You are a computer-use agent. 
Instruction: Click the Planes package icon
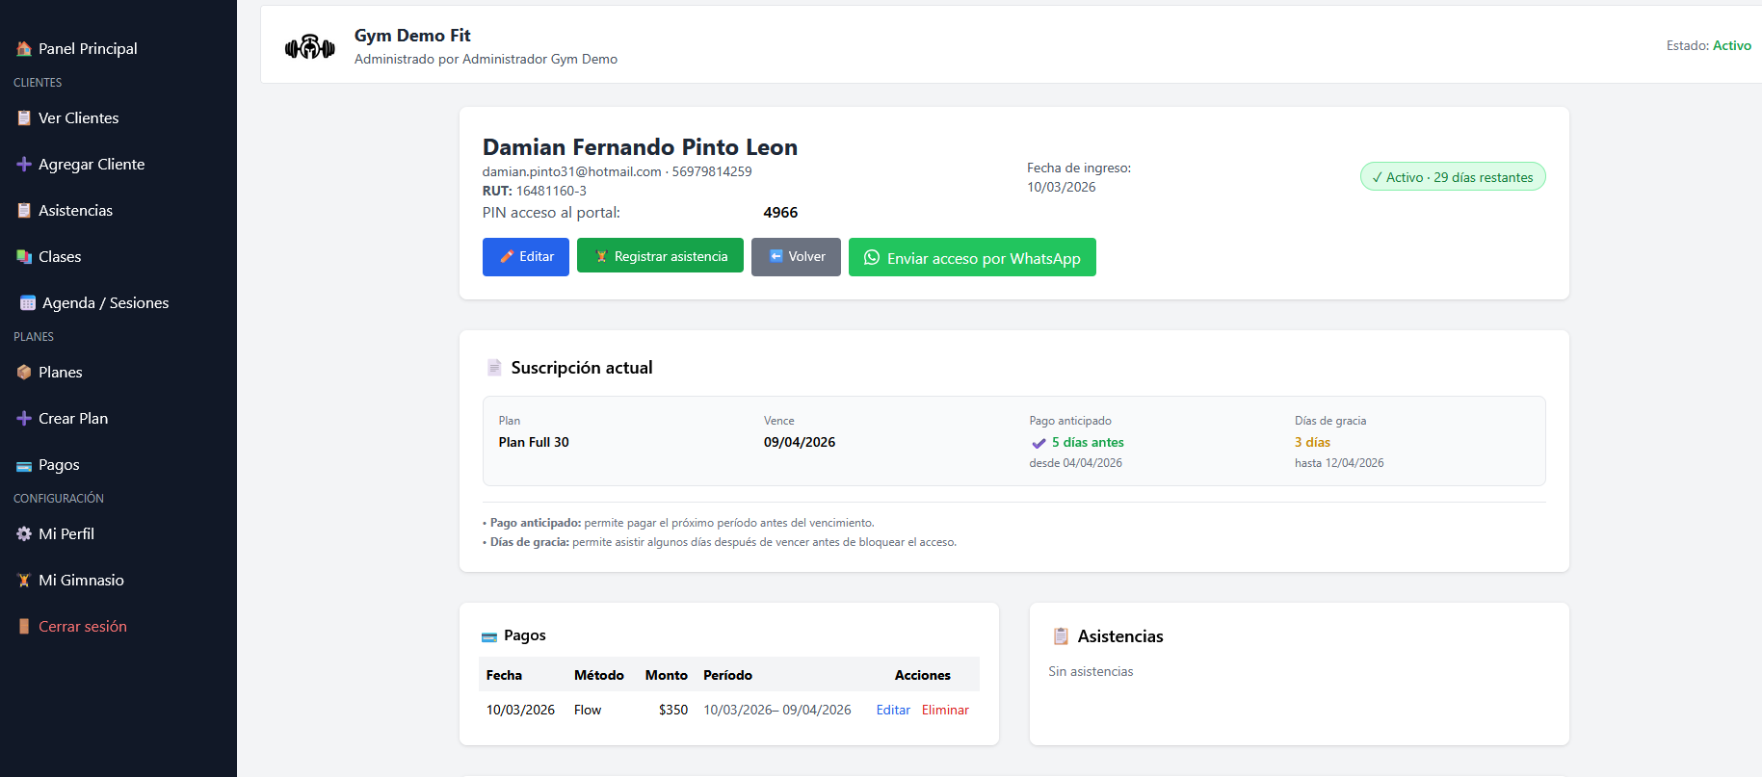click(24, 373)
